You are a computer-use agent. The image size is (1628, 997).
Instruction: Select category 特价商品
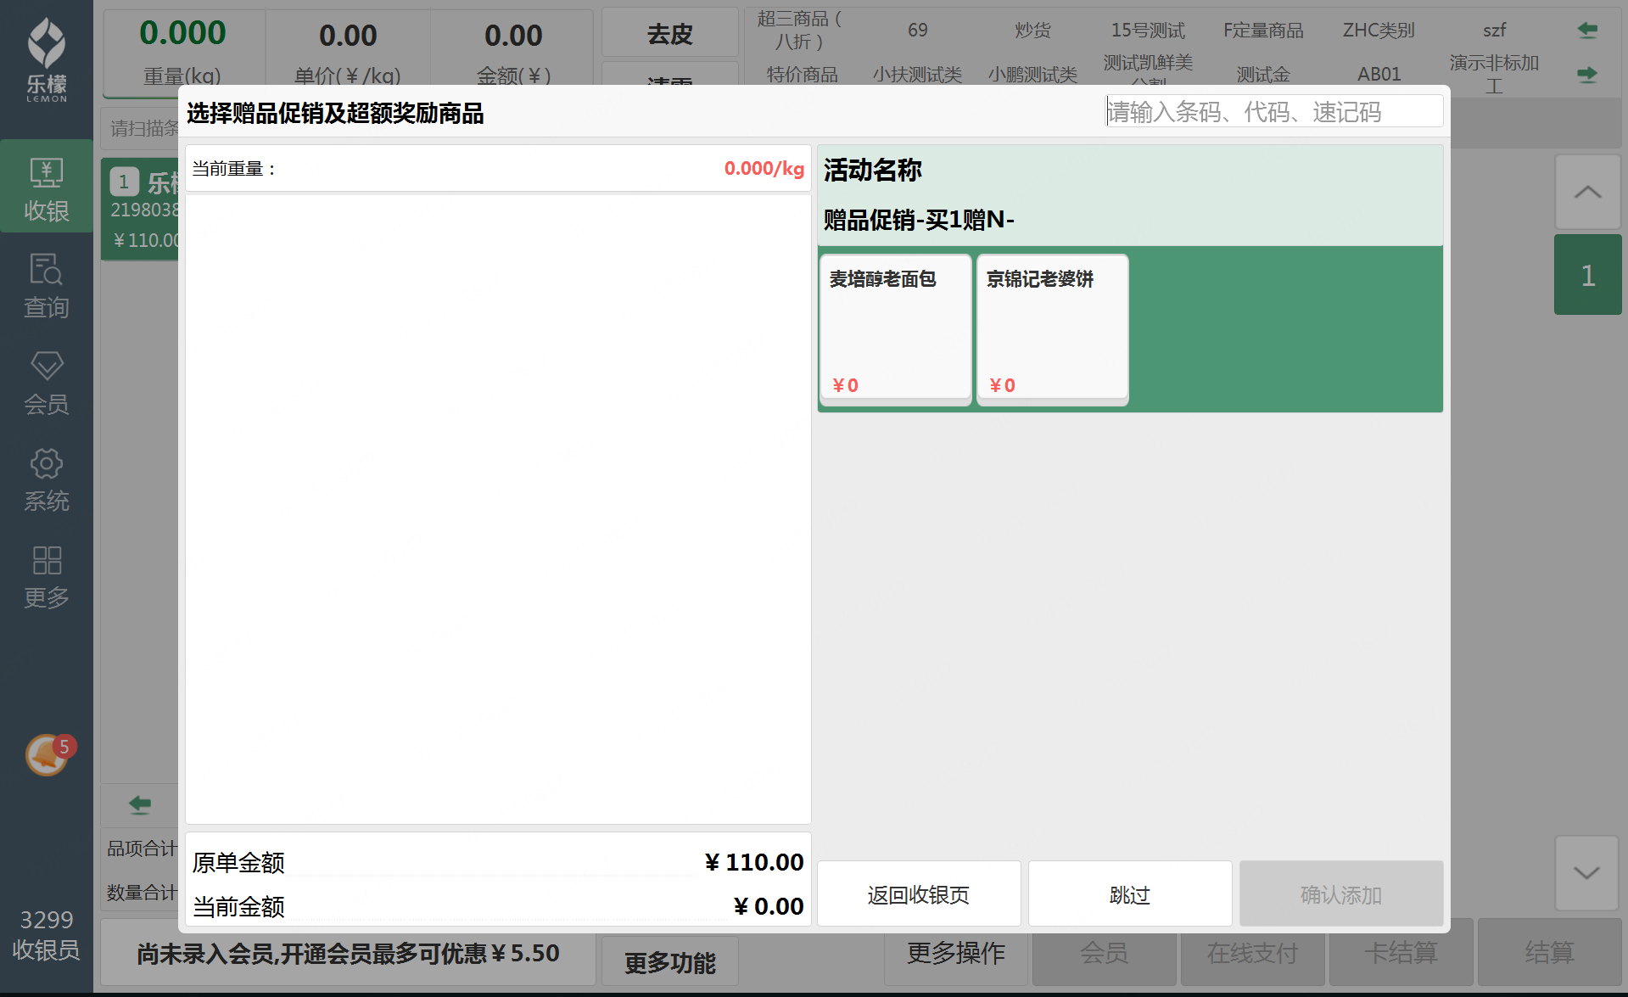coord(802,74)
